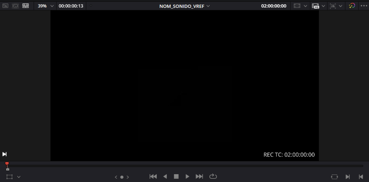Jump to the next clip
The width and height of the screenshot is (369, 182).
(199, 176)
